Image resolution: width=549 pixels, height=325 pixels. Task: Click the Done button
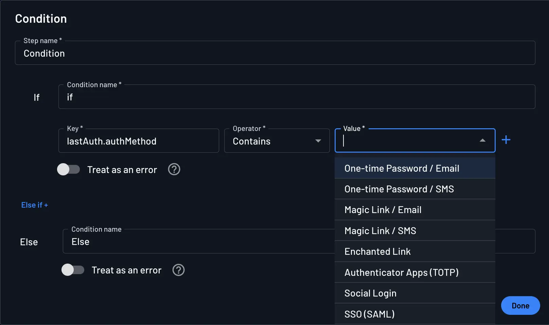[520, 306]
